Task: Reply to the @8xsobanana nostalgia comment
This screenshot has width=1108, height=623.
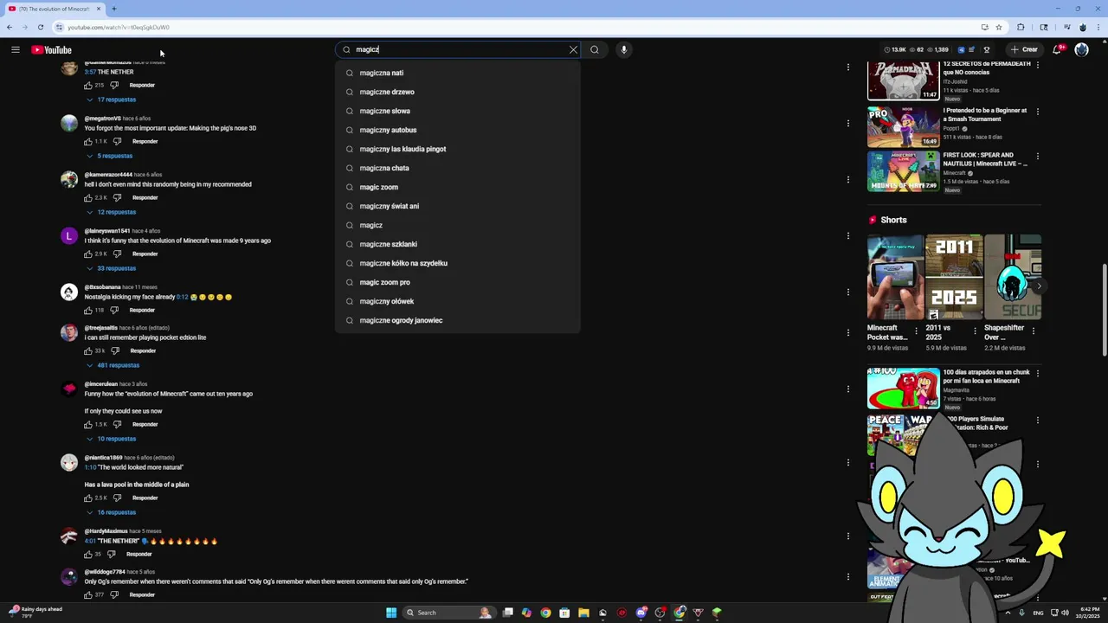Action: (142, 310)
